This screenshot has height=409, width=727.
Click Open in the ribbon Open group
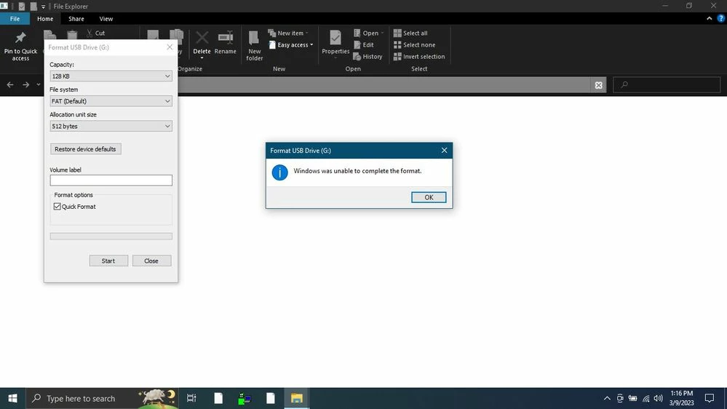(x=369, y=33)
